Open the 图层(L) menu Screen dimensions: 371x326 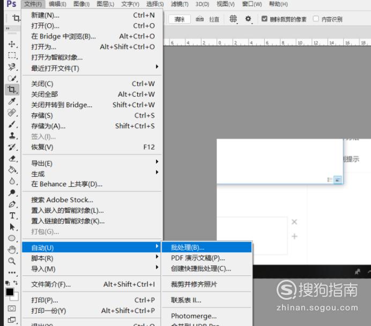coord(106,4)
